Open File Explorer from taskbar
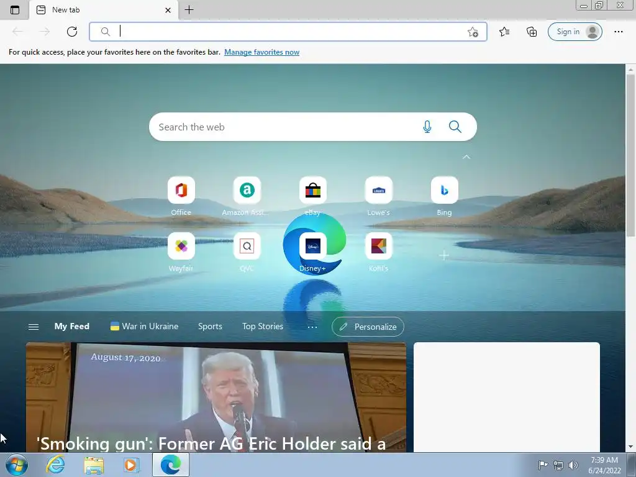The height and width of the screenshot is (477, 636). tap(94, 465)
